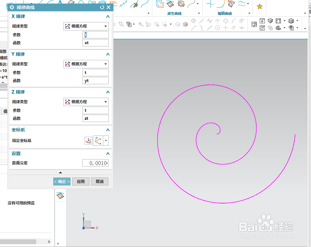311x247 pixels.
Task: Toggle Control Point polyline snap option
Action: (x=210, y=21)
